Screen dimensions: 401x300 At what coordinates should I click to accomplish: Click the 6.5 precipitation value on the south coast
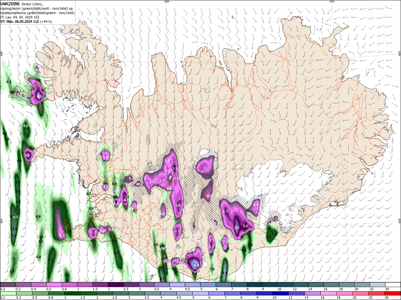pos(196,265)
